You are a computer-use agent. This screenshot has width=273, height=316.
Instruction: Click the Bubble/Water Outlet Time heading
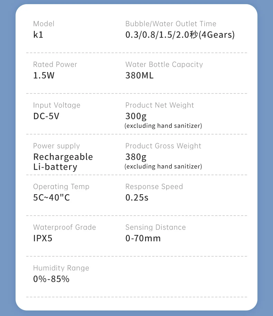tap(171, 24)
